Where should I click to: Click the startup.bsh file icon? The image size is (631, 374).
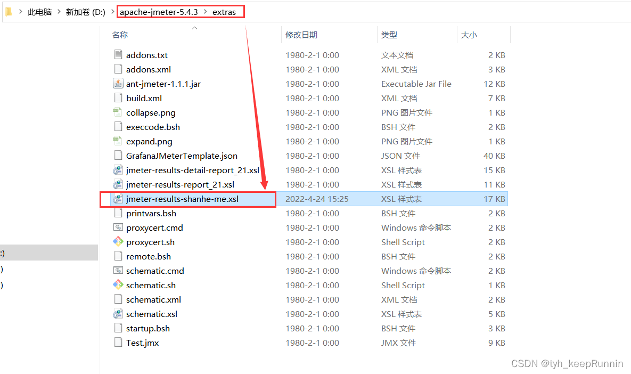click(118, 328)
